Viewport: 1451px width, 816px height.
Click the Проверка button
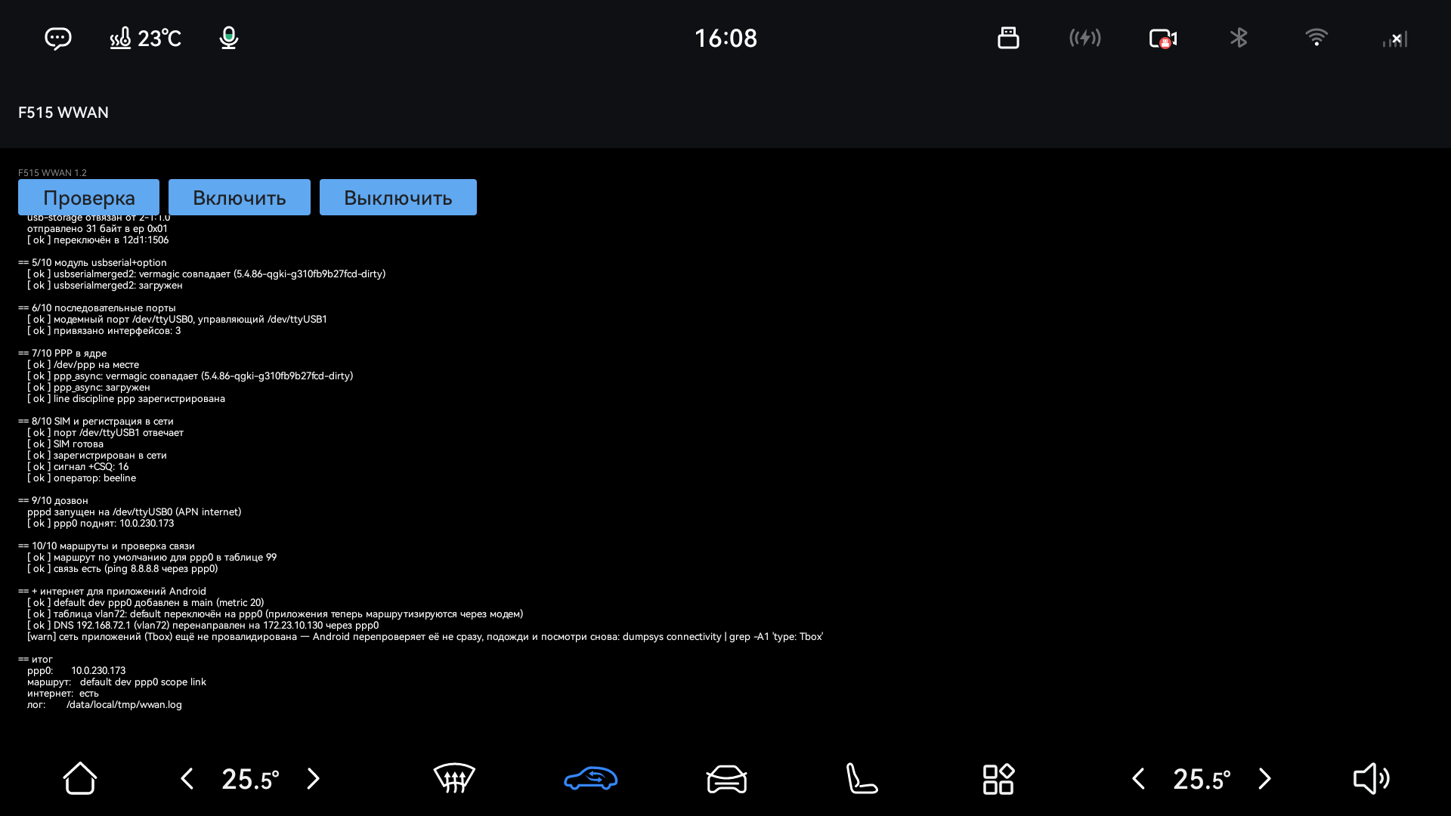coord(88,197)
